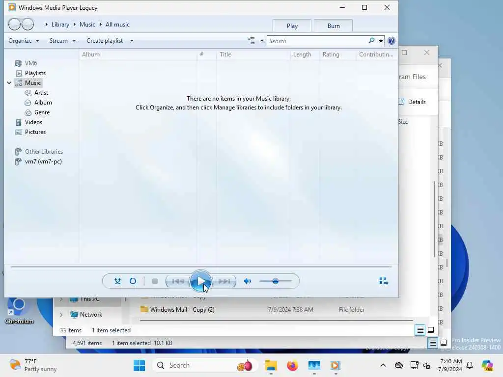503x377 pixels.
Task: Open File Explorer from the taskbar
Action: pos(271,365)
